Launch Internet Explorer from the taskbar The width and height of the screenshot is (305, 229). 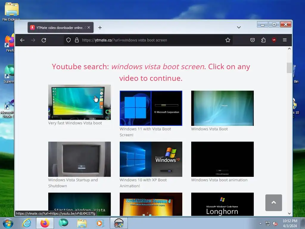tap(27, 223)
